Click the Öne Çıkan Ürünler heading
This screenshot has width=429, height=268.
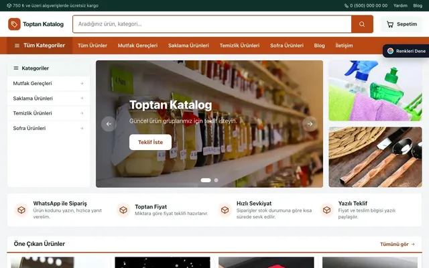click(x=40, y=244)
